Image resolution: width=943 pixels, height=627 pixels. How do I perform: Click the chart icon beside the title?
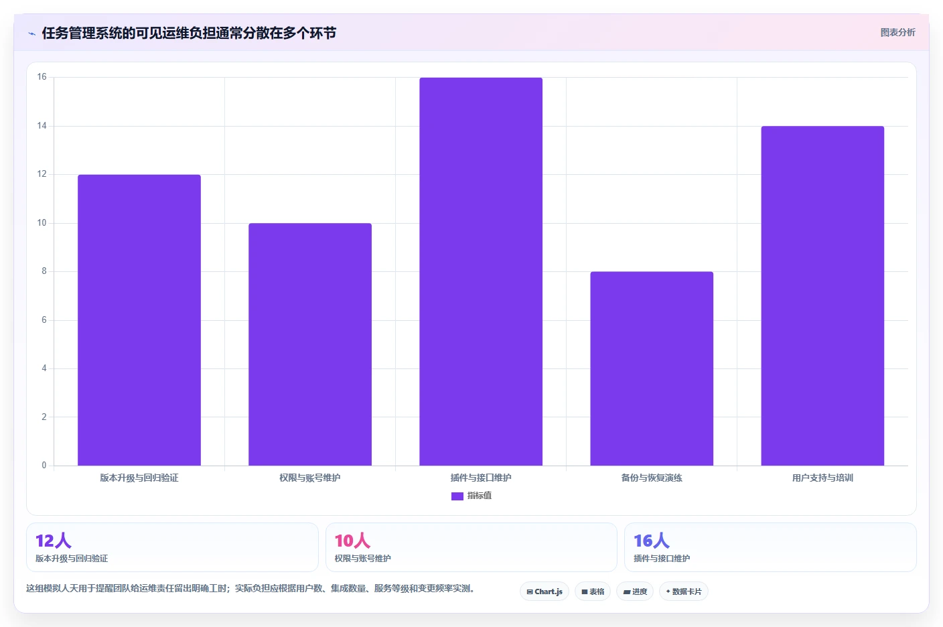point(31,33)
